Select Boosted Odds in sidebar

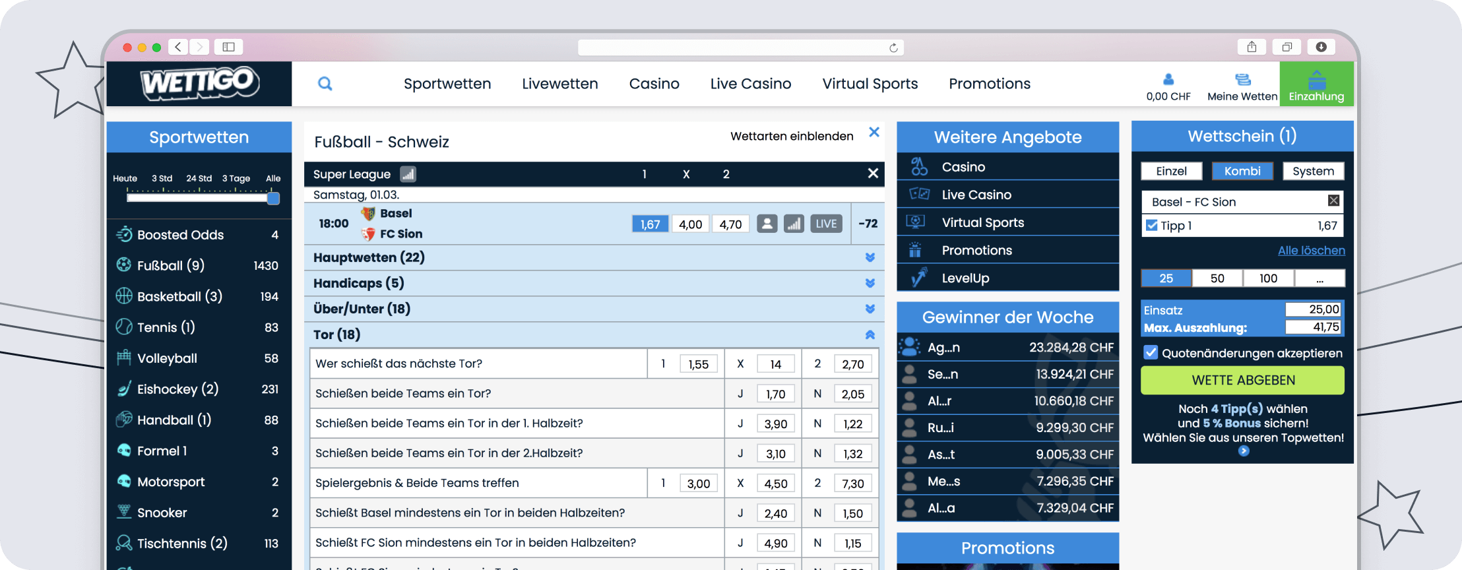click(x=199, y=234)
